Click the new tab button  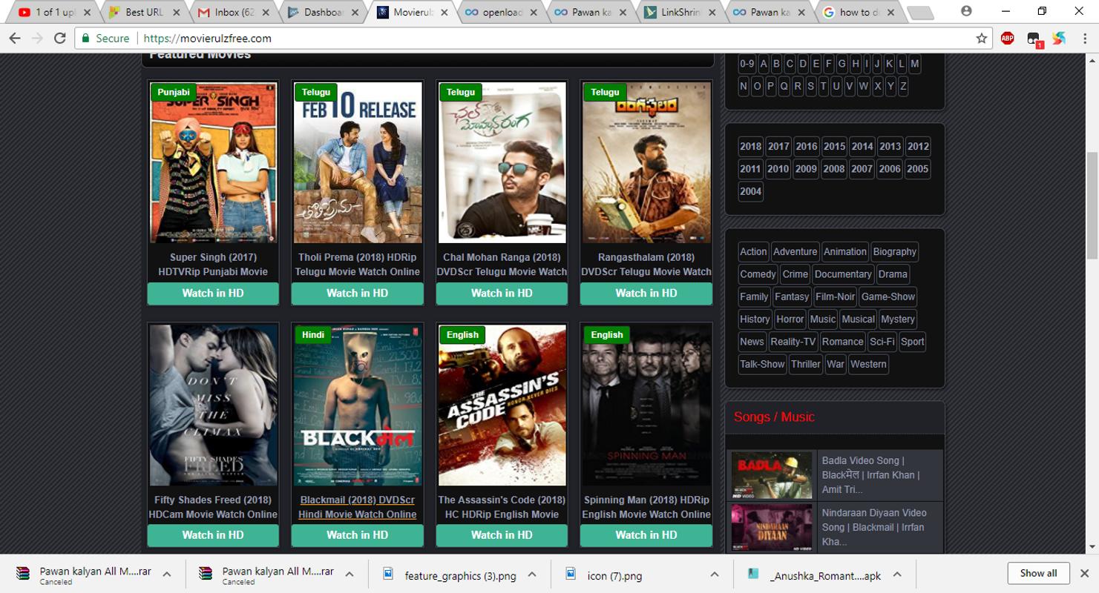pyautogui.click(x=920, y=13)
